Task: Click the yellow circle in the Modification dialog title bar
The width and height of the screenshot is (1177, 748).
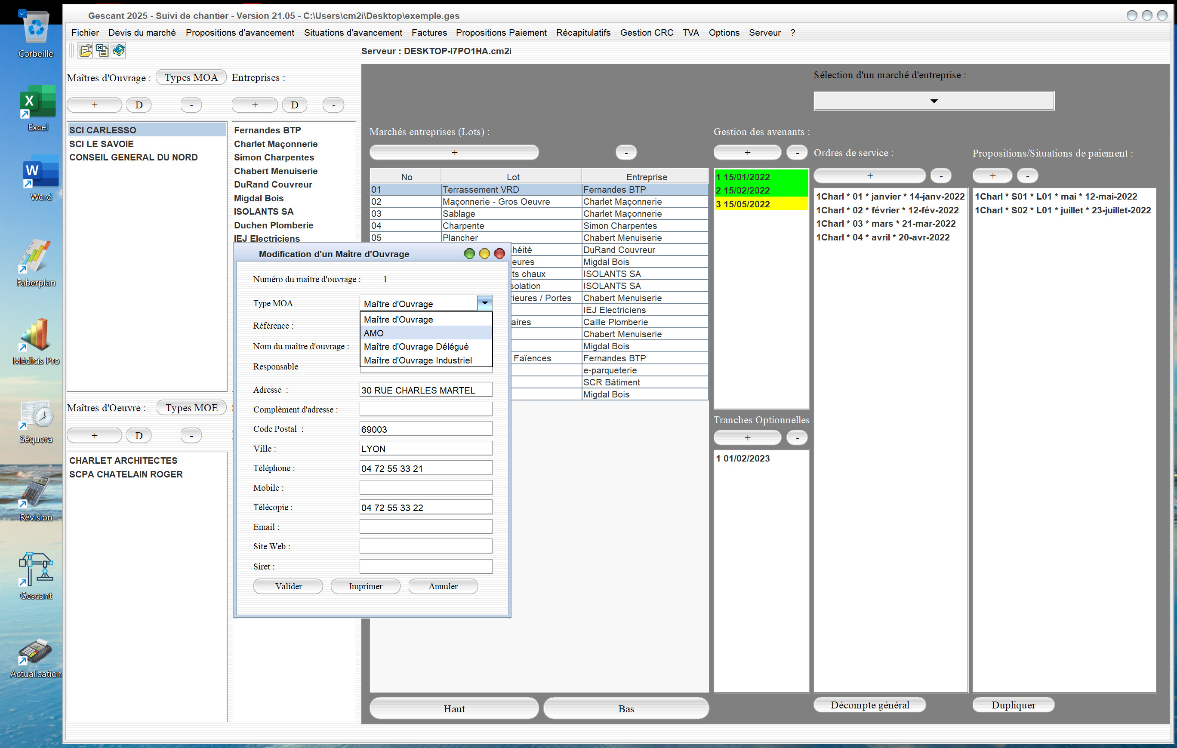Action: pyautogui.click(x=484, y=254)
